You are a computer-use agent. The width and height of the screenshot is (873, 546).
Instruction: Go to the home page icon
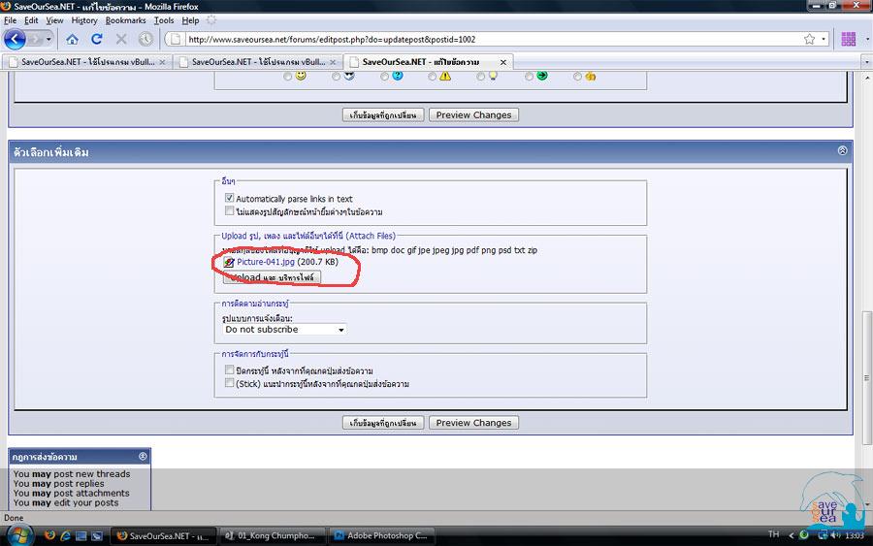click(x=72, y=40)
